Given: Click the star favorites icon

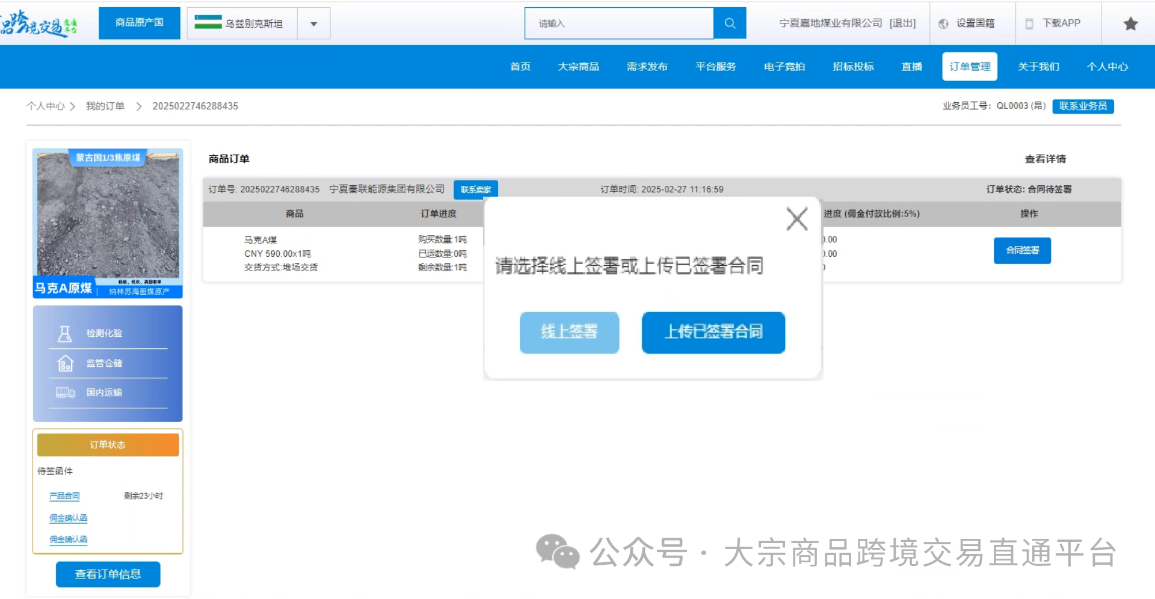Looking at the screenshot, I should [1130, 23].
